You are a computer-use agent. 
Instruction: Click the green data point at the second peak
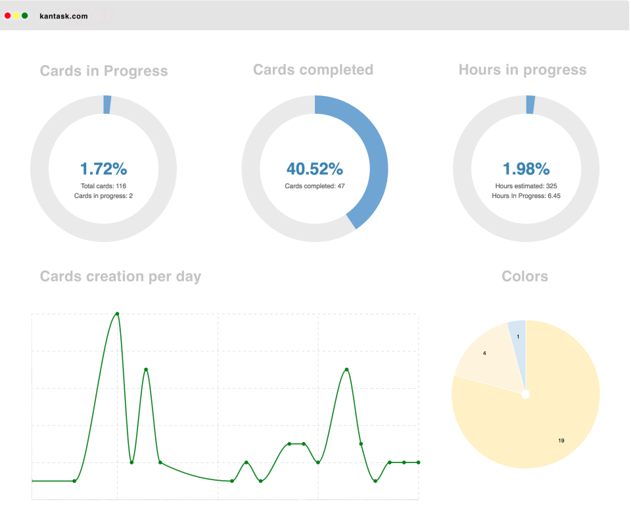point(146,368)
